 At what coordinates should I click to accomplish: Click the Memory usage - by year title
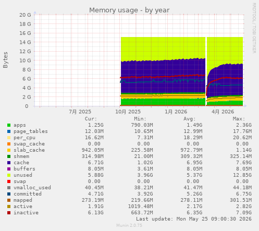129,10
